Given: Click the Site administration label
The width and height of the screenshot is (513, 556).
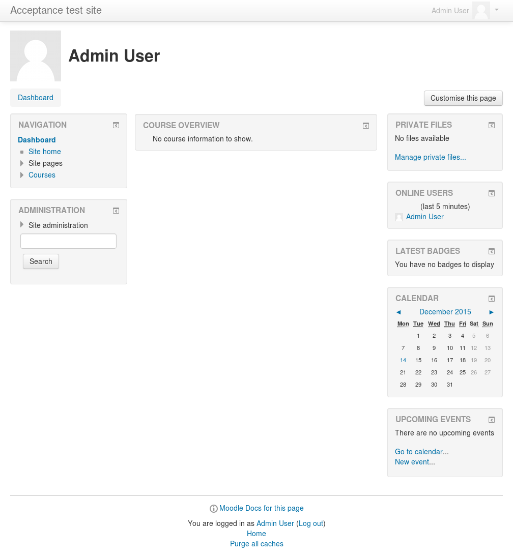Looking at the screenshot, I should pyautogui.click(x=58, y=225).
